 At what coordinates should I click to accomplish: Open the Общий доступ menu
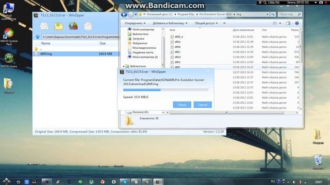206,23
